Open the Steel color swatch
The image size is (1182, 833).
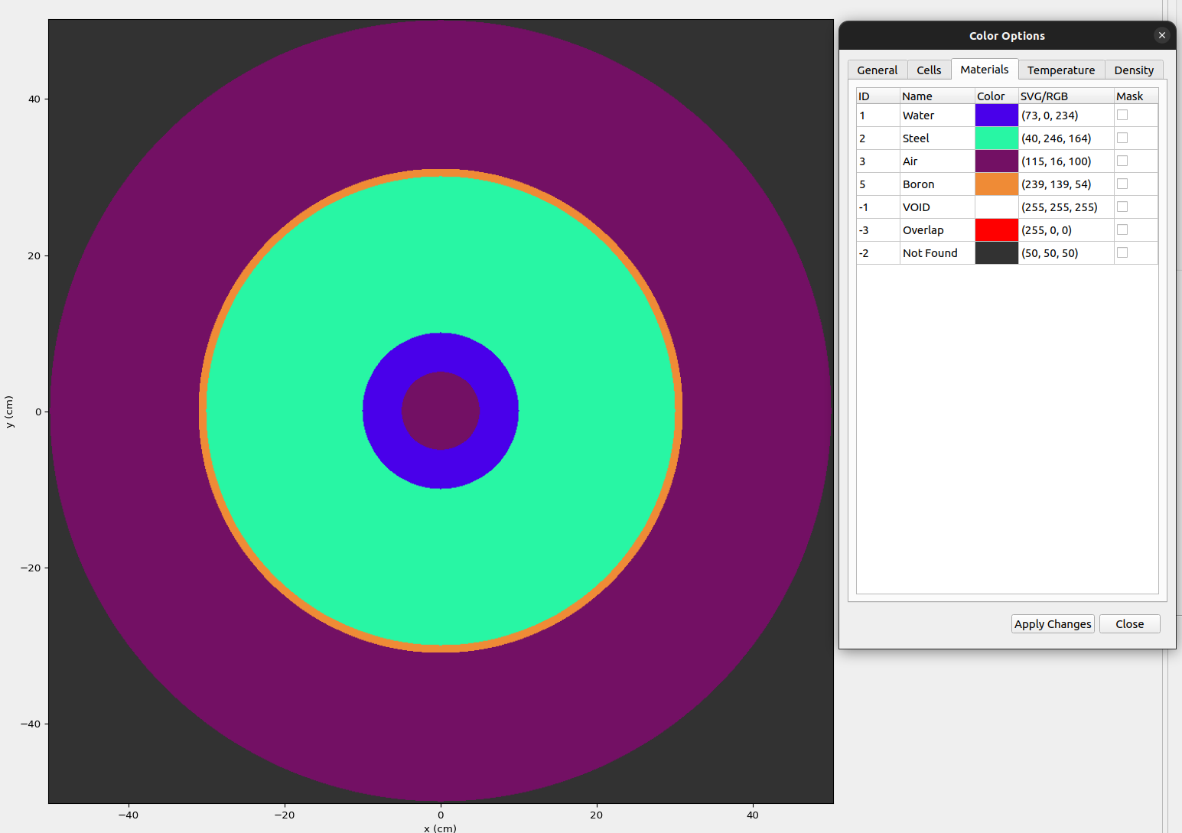coord(996,138)
